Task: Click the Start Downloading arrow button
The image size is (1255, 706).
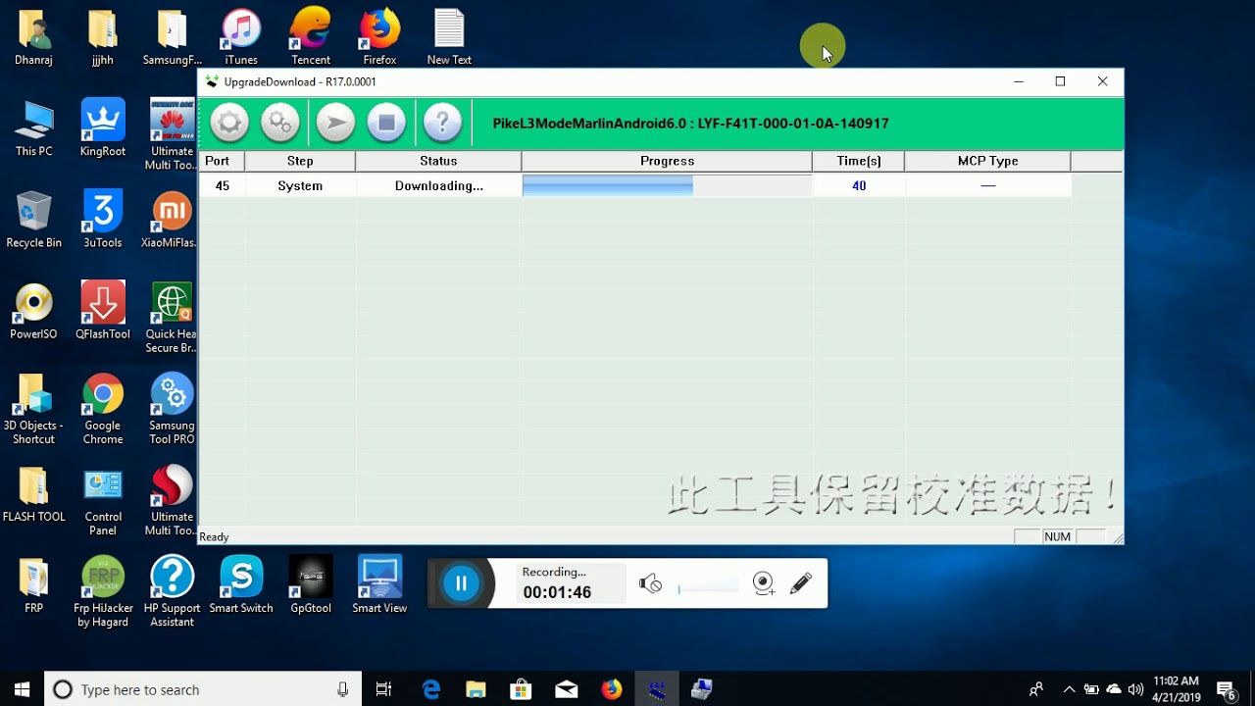Action: pos(335,123)
